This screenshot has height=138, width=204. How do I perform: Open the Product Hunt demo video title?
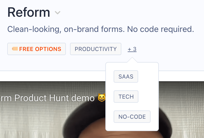[x=47, y=98]
